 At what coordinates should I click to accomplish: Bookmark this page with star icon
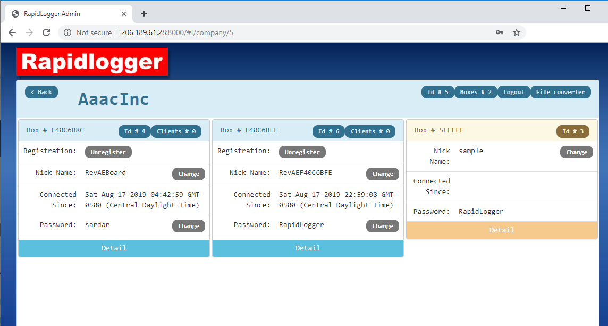517,32
